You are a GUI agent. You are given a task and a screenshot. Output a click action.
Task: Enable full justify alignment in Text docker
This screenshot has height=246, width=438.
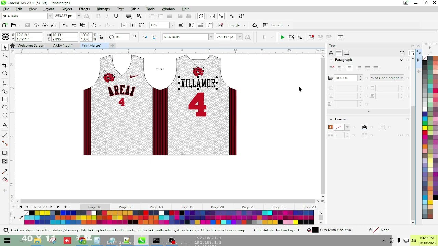point(367,68)
